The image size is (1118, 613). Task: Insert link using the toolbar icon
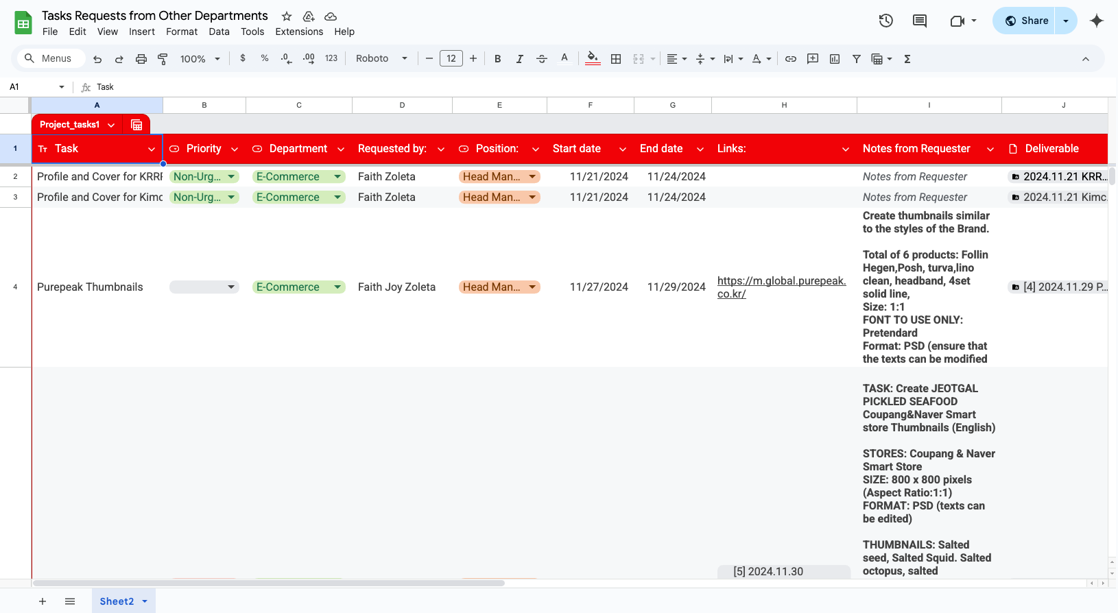pyautogui.click(x=790, y=59)
